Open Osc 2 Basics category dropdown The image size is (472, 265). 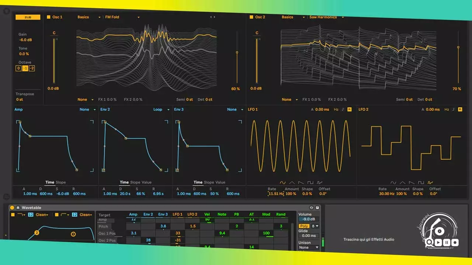[x=294, y=17]
